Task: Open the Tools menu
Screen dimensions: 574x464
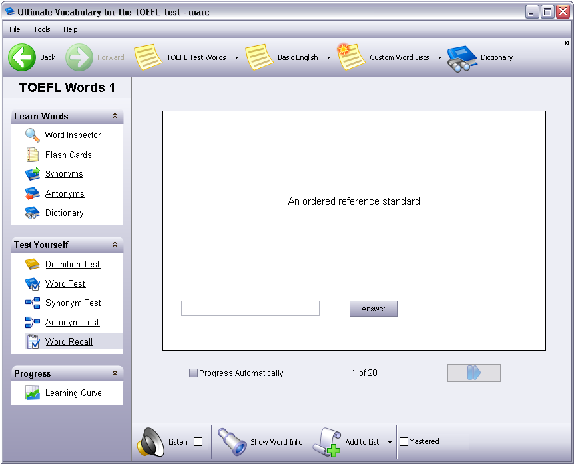Action: (42, 29)
